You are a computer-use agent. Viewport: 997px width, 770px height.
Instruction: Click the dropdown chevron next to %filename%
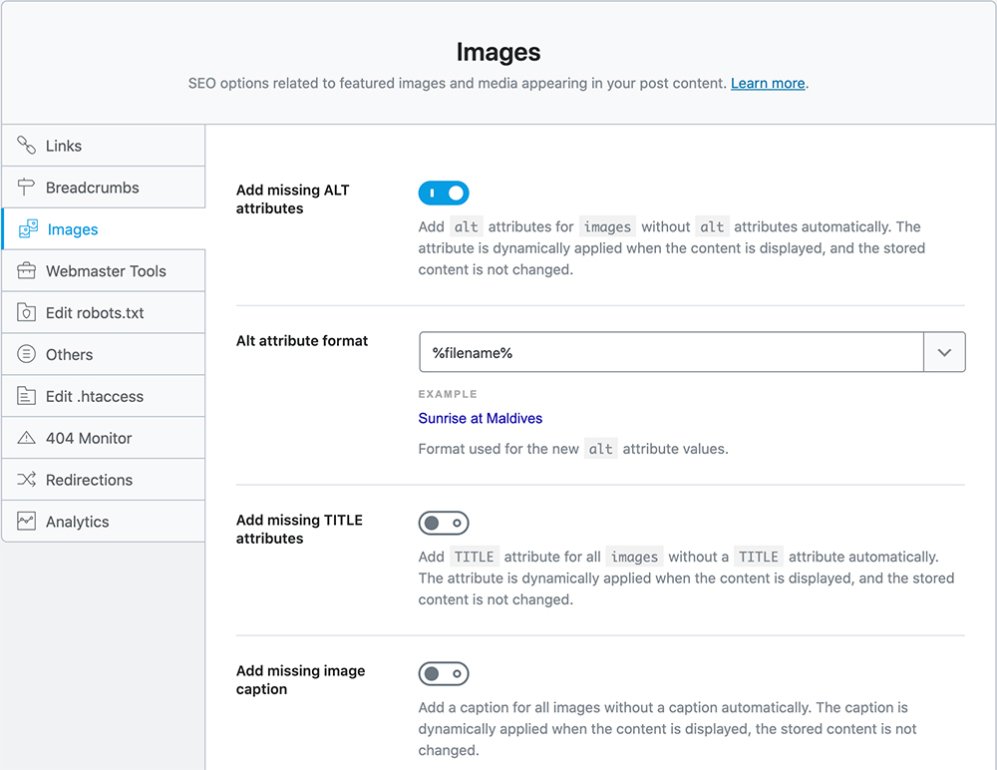pyautogui.click(x=944, y=351)
